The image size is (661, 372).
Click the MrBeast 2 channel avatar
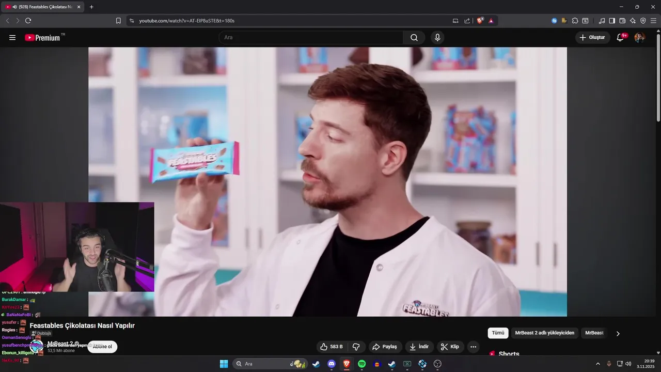point(37,347)
